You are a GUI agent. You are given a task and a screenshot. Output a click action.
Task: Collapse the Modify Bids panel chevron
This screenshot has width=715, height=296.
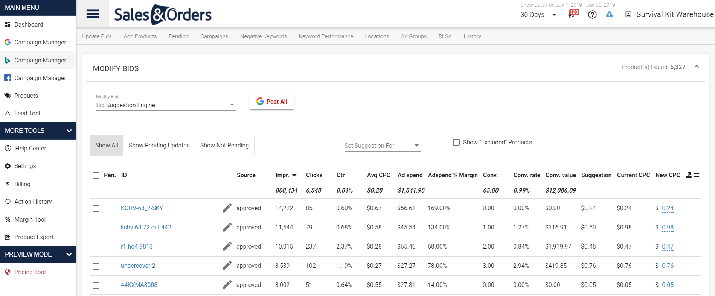pos(697,67)
